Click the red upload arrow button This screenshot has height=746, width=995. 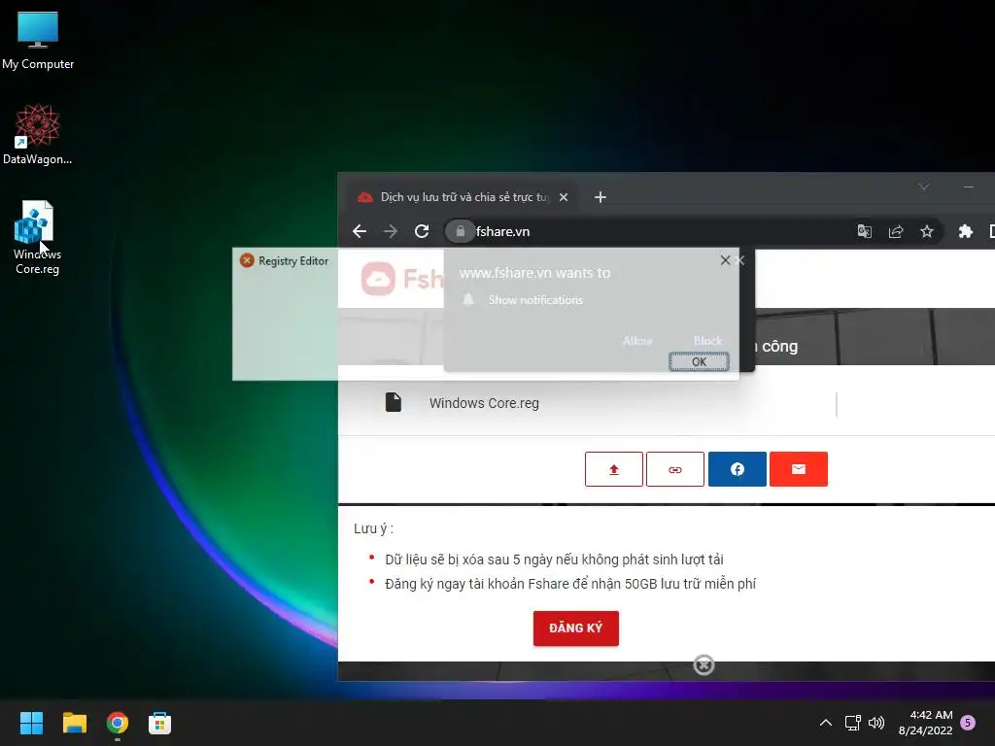[614, 469]
